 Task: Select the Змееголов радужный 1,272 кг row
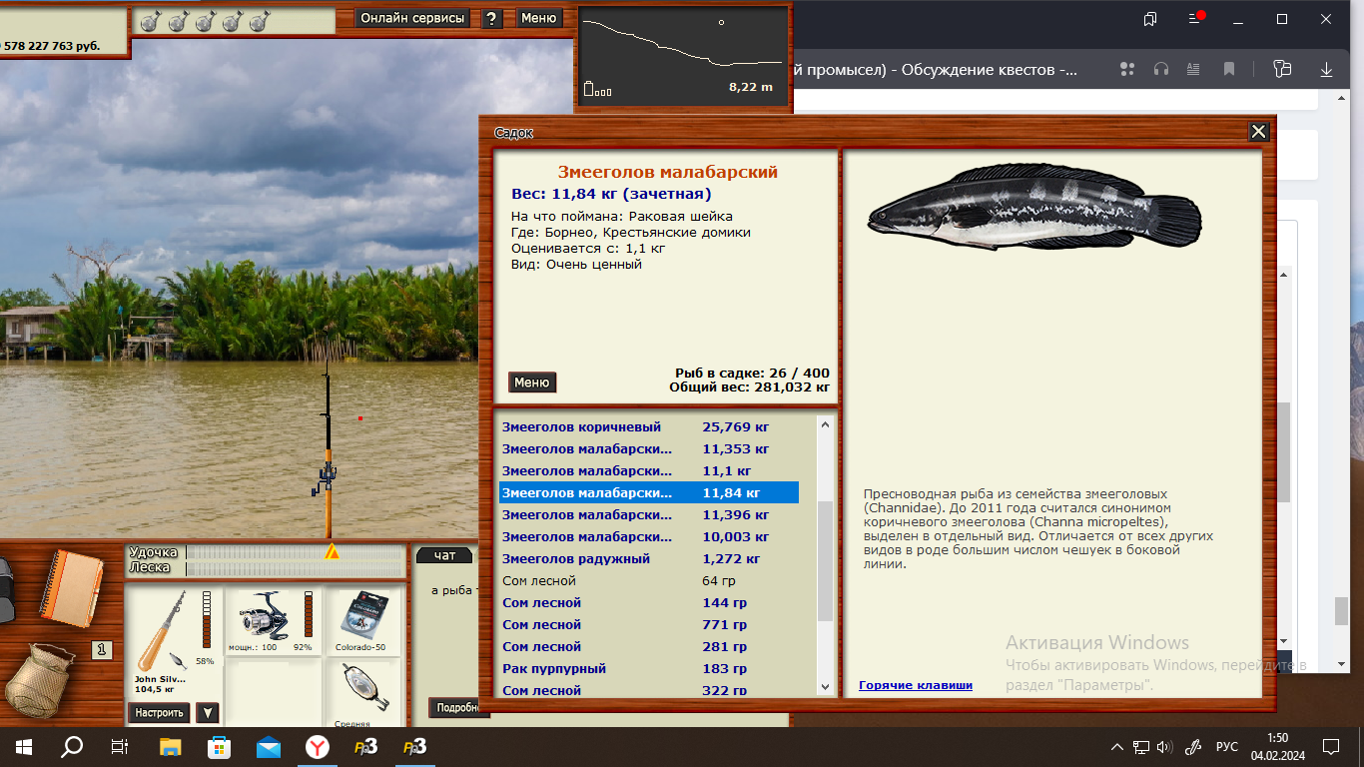pyautogui.click(x=649, y=558)
